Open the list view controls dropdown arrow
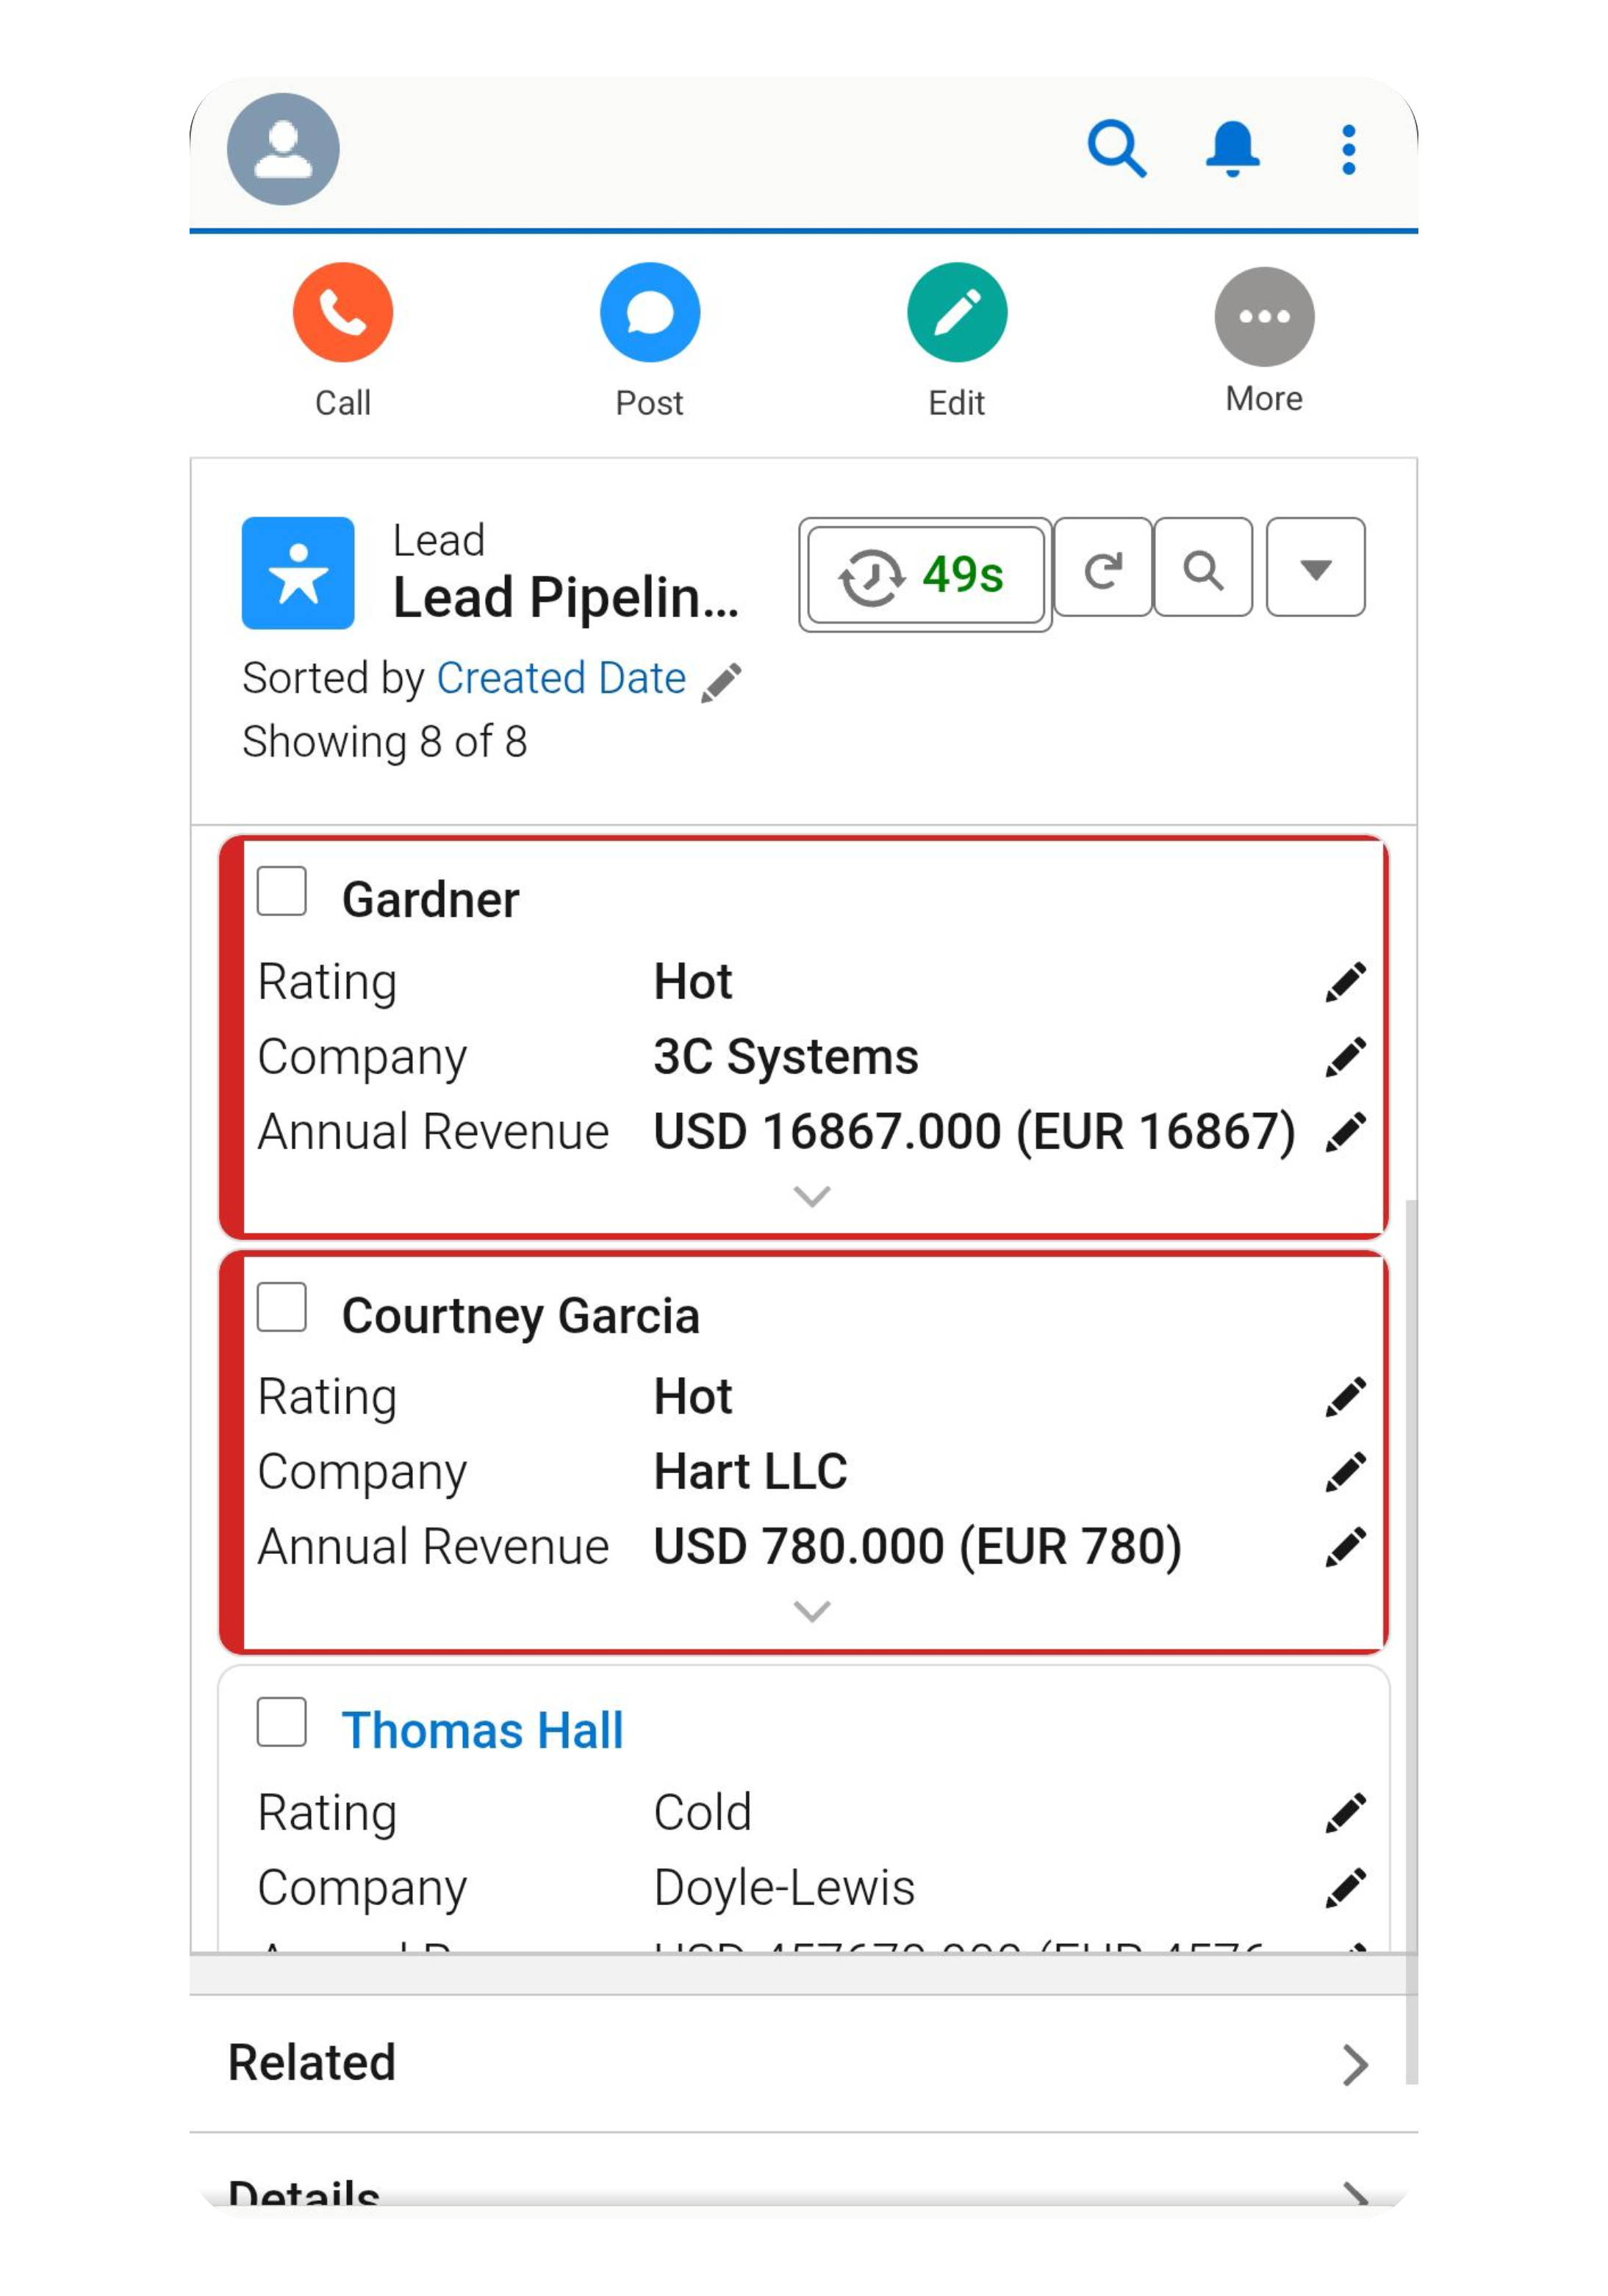This screenshot has height=2296, width=1608. [x=1314, y=568]
